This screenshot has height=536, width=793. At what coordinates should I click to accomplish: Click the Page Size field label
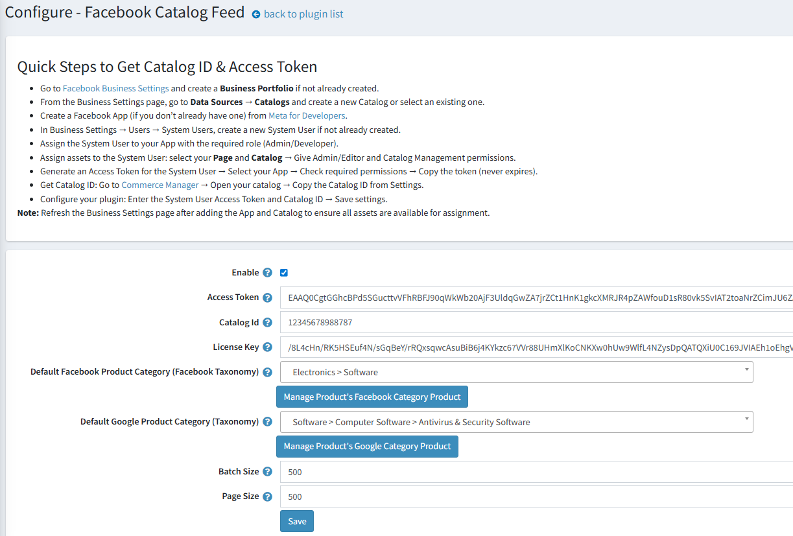coord(241,496)
